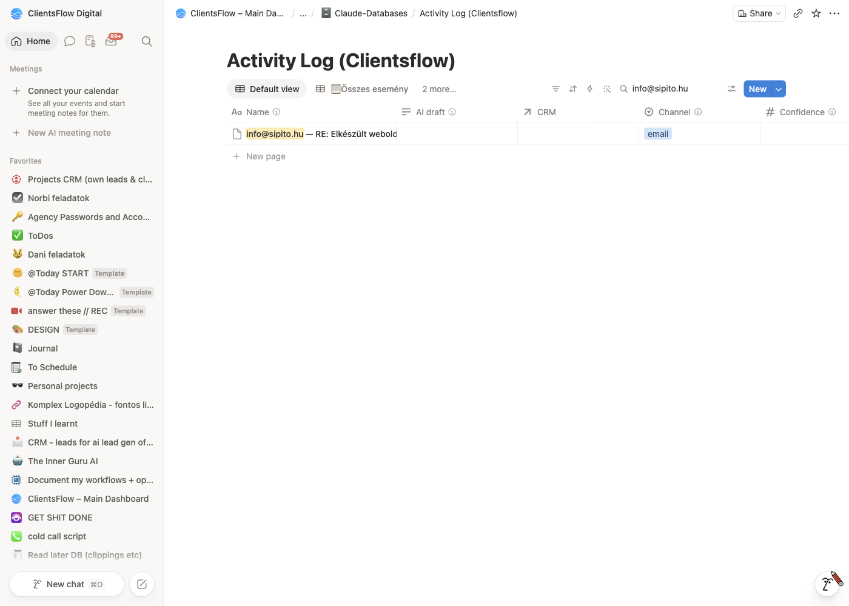Open the Share dropdown

[x=759, y=13]
